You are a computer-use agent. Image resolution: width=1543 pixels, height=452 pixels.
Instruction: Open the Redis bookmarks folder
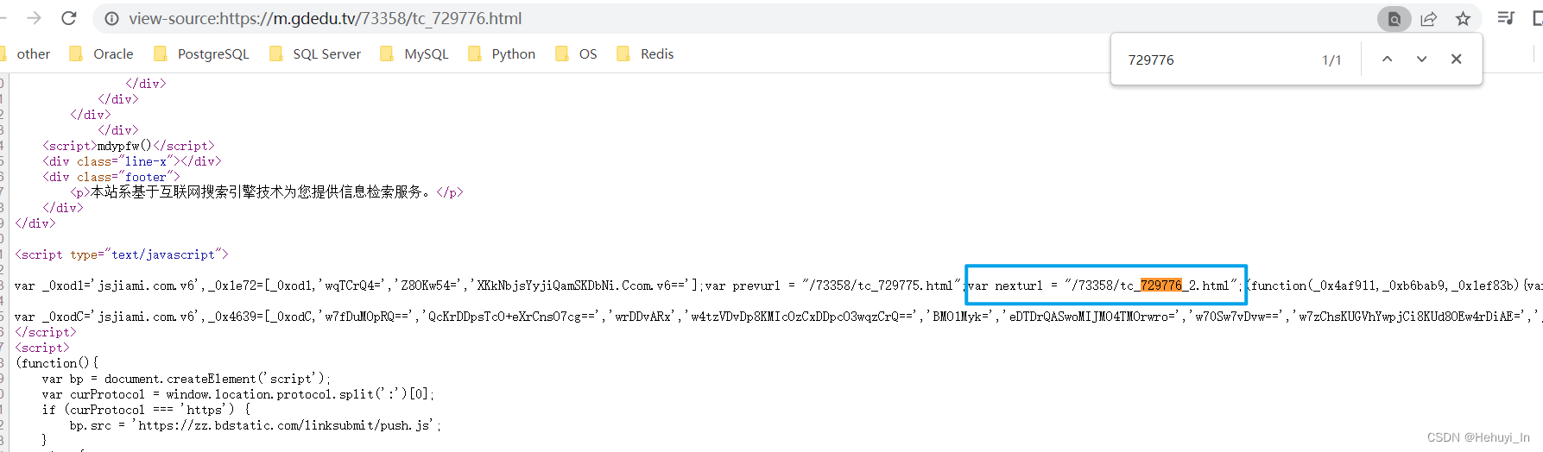coord(645,53)
